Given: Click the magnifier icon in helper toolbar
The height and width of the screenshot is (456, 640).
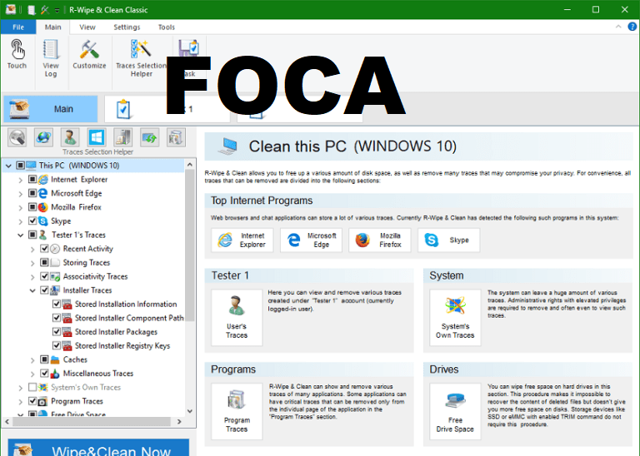Looking at the screenshot, I should pyautogui.click(x=17, y=137).
